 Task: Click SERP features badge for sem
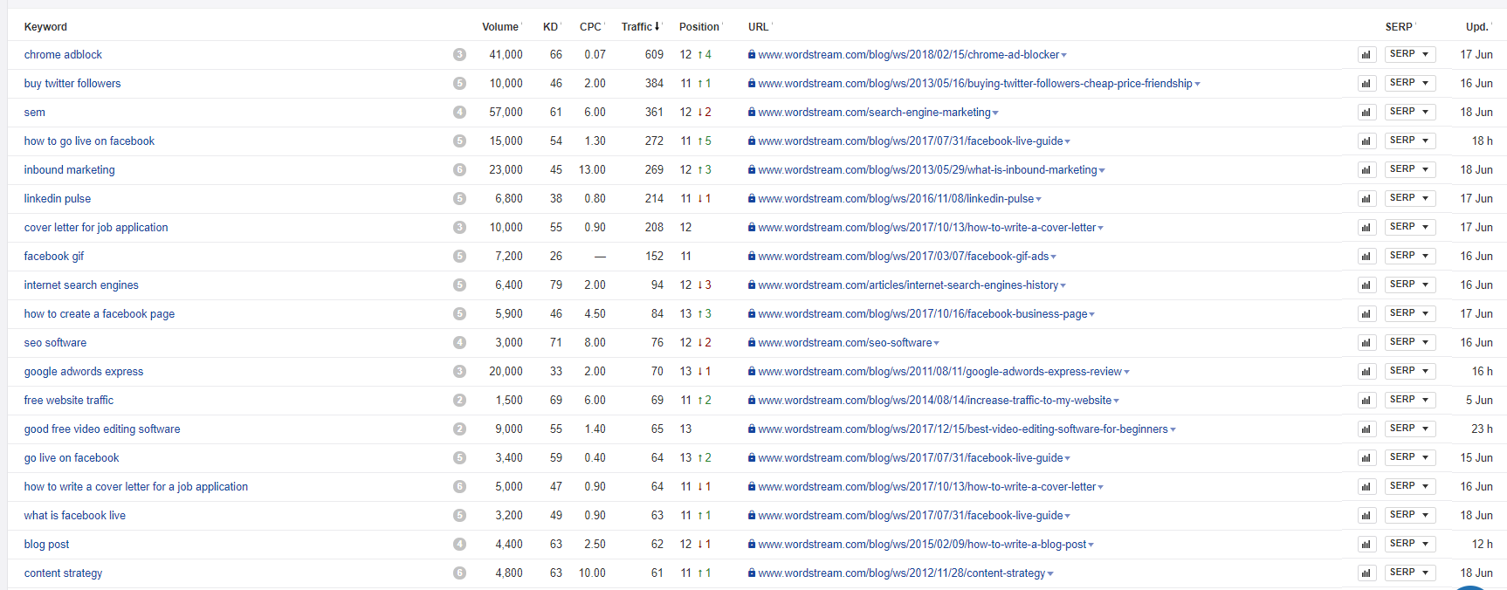459,112
